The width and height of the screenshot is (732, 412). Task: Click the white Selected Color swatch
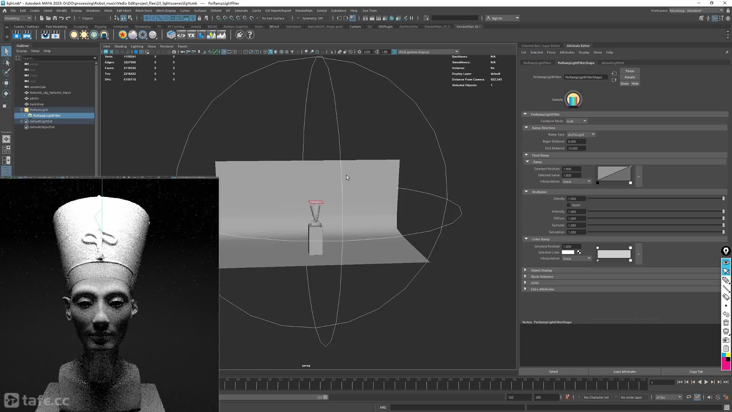coord(568,253)
